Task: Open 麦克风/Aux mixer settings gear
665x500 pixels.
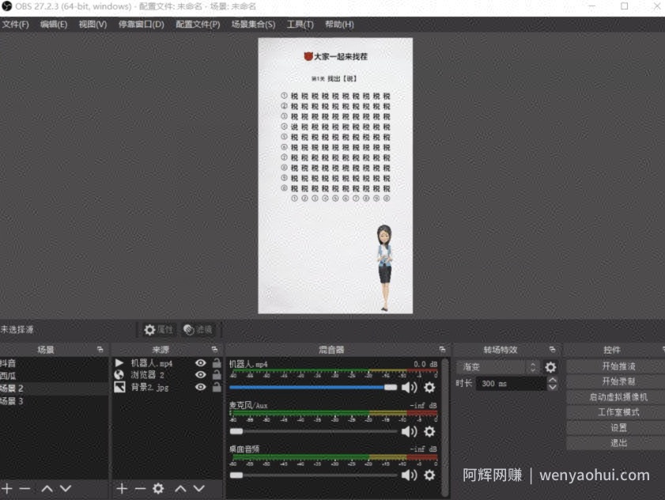Action: coord(429,431)
